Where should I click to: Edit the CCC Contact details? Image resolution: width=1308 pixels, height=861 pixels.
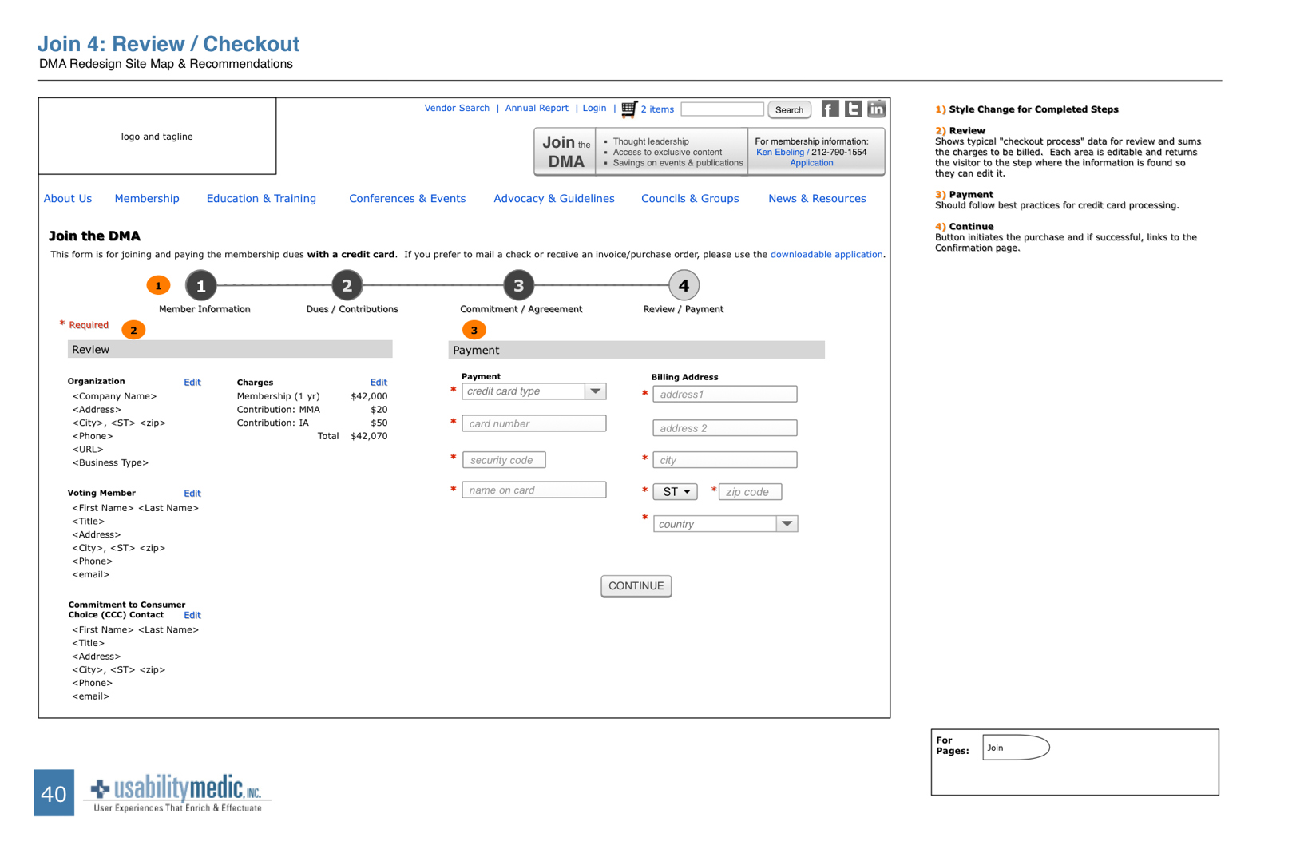[x=192, y=616]
